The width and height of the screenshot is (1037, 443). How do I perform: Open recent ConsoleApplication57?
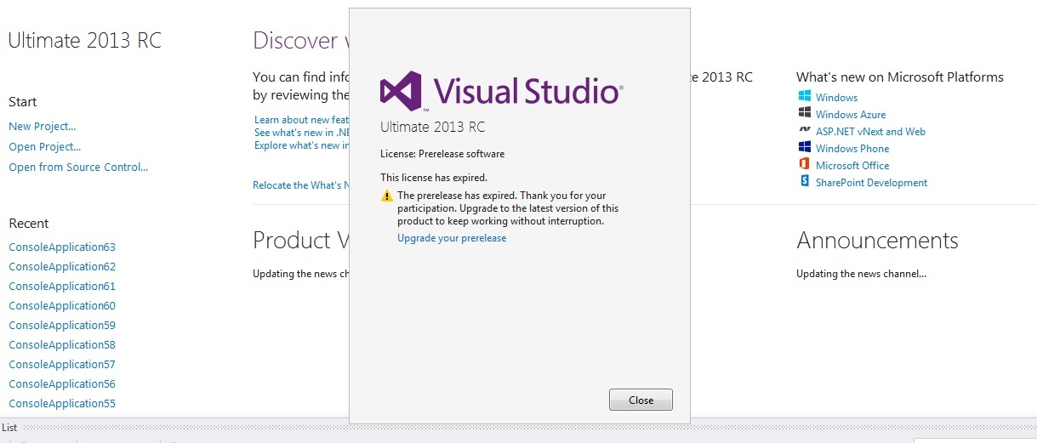(x=62, y=365)
